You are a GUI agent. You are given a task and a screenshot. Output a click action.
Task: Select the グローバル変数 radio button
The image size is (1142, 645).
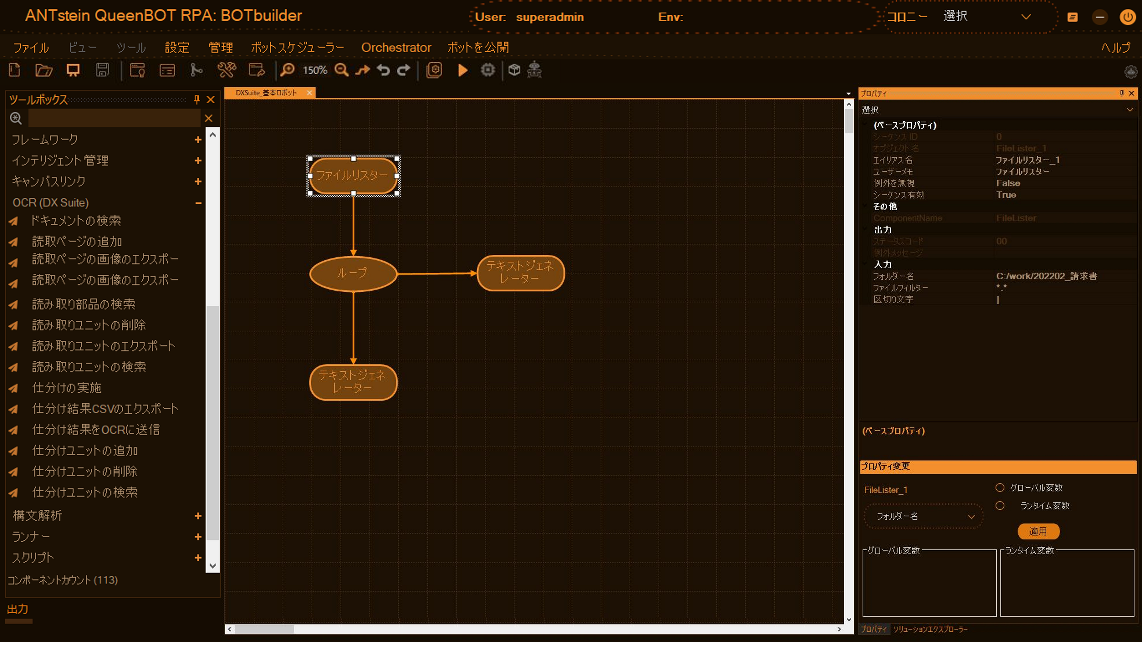click(1000, 488)
